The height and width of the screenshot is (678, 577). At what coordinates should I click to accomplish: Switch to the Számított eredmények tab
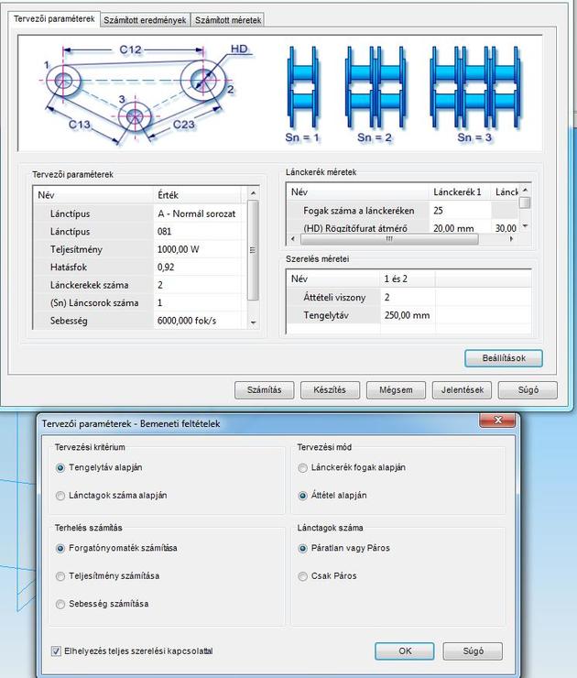tap(145, 20)
